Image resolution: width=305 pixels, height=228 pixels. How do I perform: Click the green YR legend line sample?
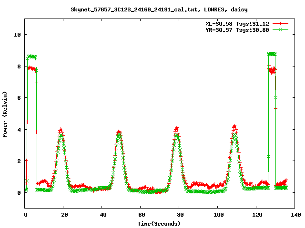pyautogui.click(x=280, y=29)
